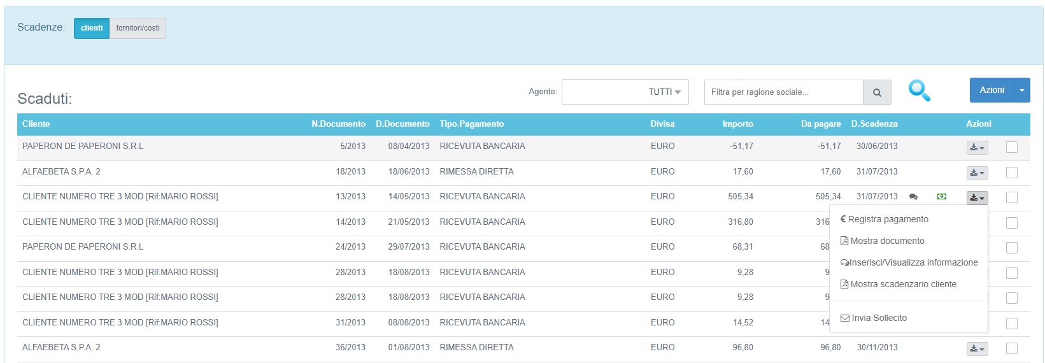
Task: Click the Filtra per ragione sociale field
Action: click(x=783, y=92)
